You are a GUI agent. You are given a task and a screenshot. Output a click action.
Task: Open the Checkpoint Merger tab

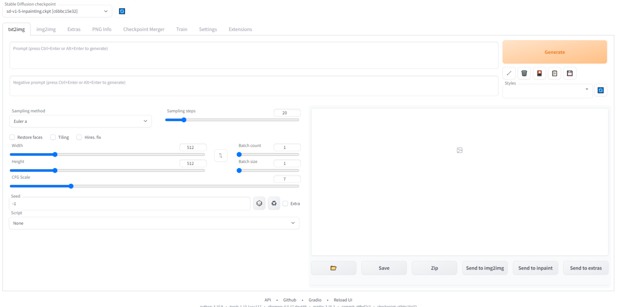click(143, 29)
